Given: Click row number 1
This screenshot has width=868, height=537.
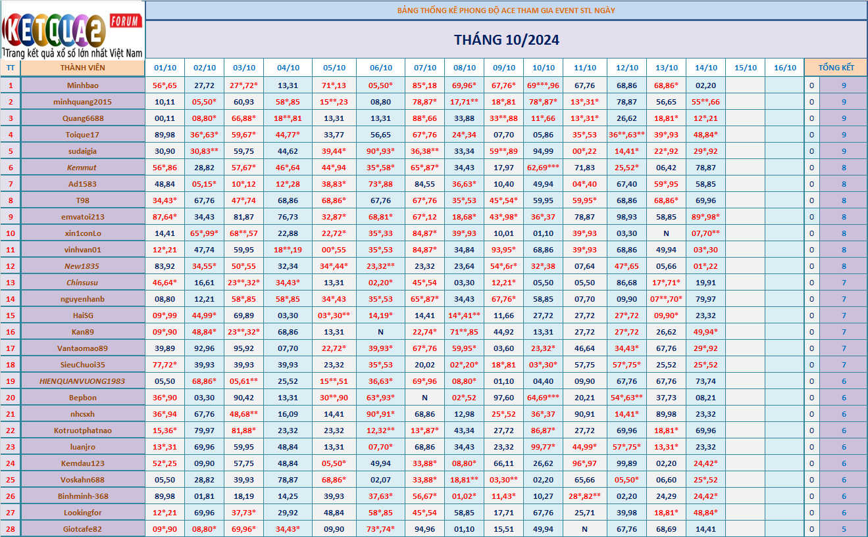Looking at the screenshot, I should coord(11,85).
